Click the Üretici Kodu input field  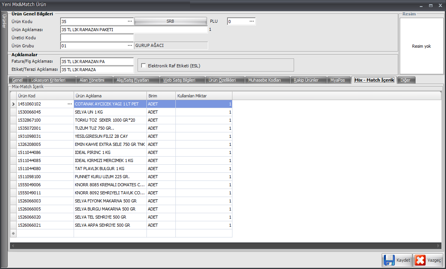pos(97,38)
